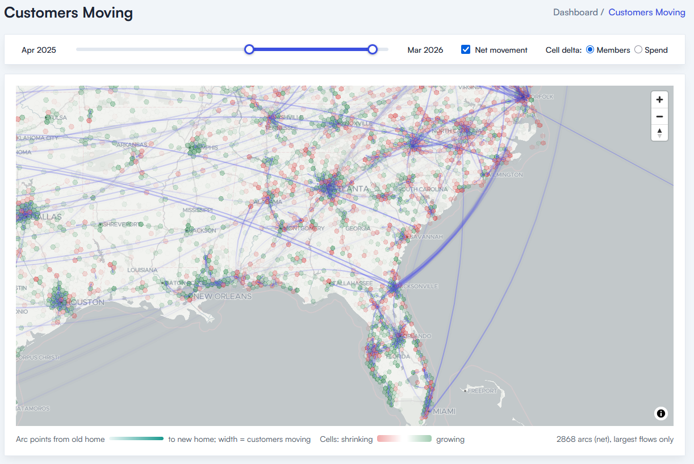694x464 pixels.
Task: Click Customers Moving breadcrumb link
Action: [647, 12]
